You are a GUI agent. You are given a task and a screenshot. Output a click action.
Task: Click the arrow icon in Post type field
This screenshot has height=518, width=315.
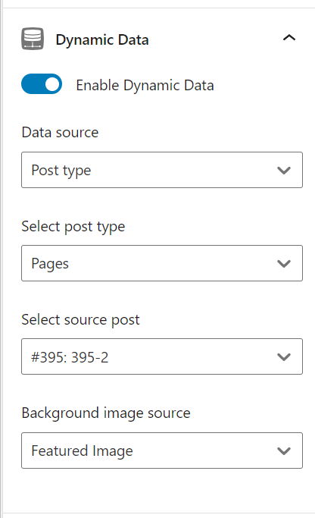(x=284, y=171)
